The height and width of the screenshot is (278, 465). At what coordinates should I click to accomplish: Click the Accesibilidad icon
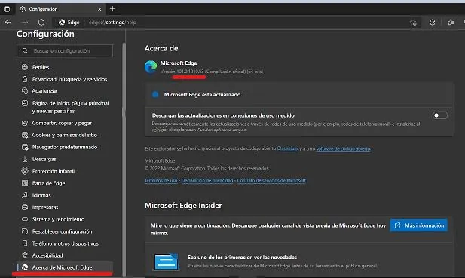[25, 255]
